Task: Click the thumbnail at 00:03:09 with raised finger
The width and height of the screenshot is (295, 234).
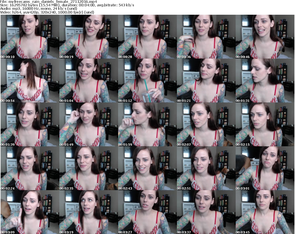Action: coord(30,212)
